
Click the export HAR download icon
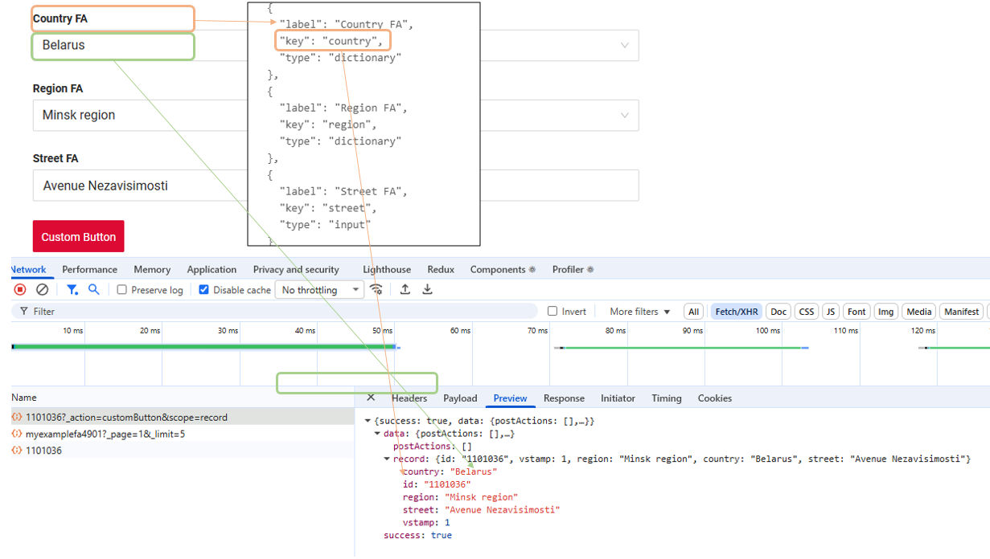pos(428,290)
